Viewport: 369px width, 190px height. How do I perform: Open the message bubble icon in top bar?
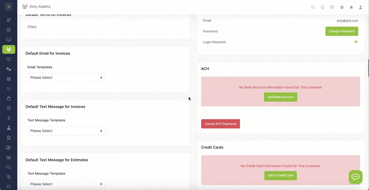pos(332,7)
